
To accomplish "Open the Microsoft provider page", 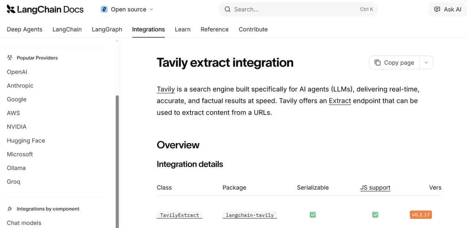I will point(20,154).
